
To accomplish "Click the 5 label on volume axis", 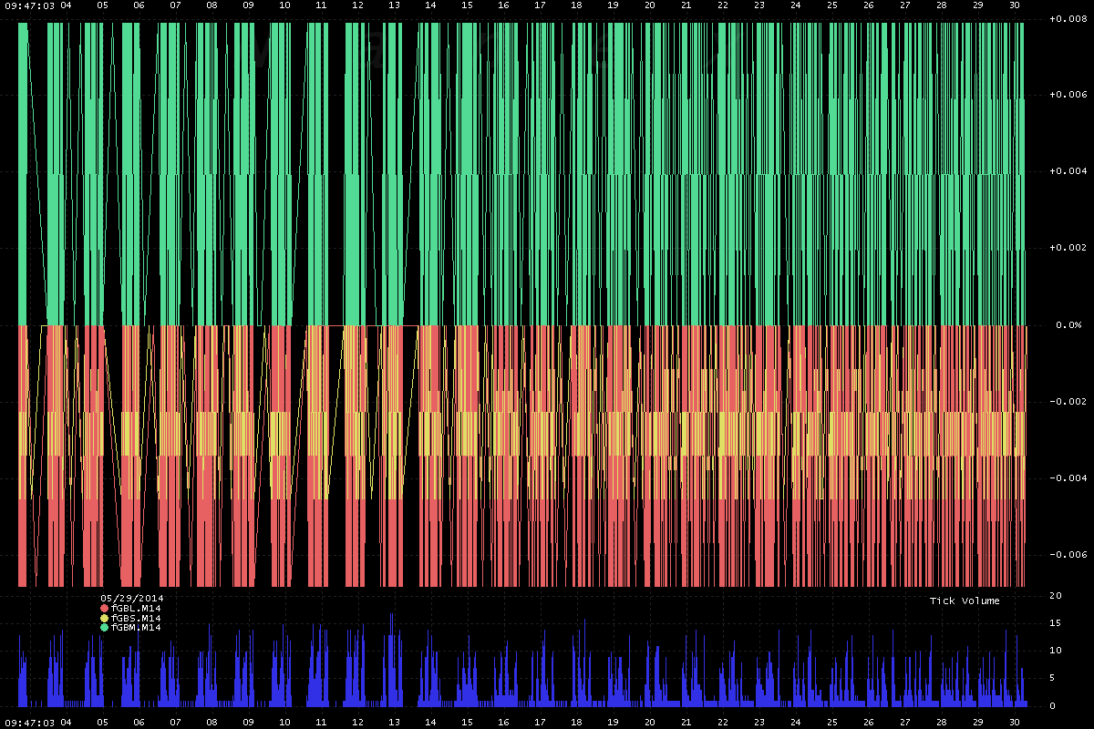I will [1052, 678].
